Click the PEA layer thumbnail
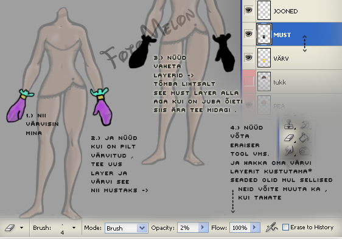 click(x=264, y=105)
